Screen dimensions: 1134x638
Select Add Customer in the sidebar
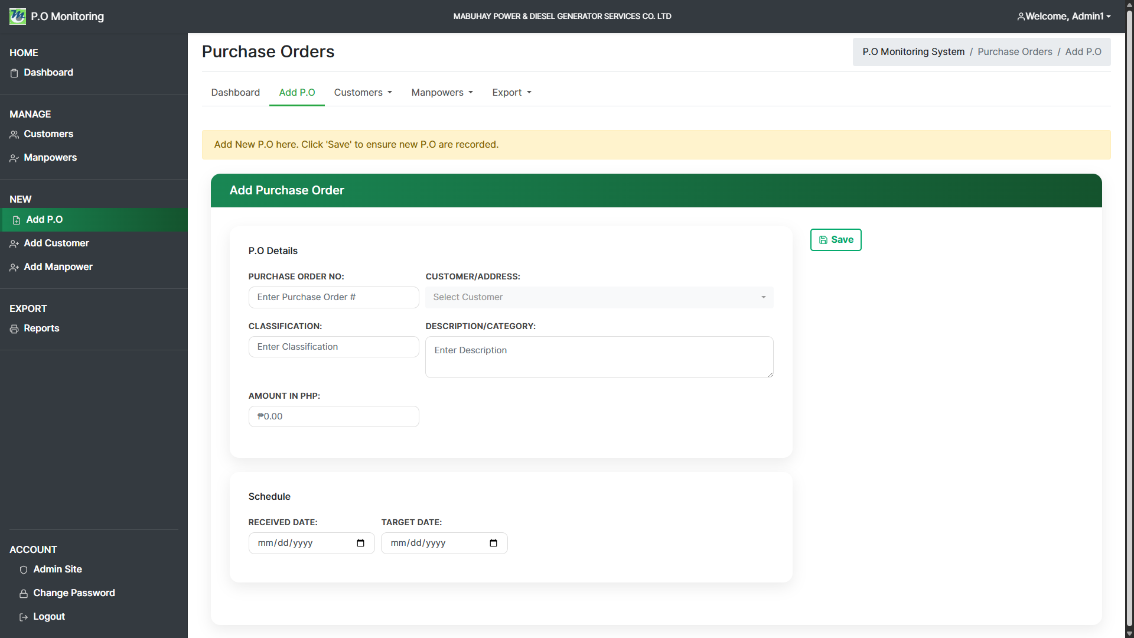point(56,243)
